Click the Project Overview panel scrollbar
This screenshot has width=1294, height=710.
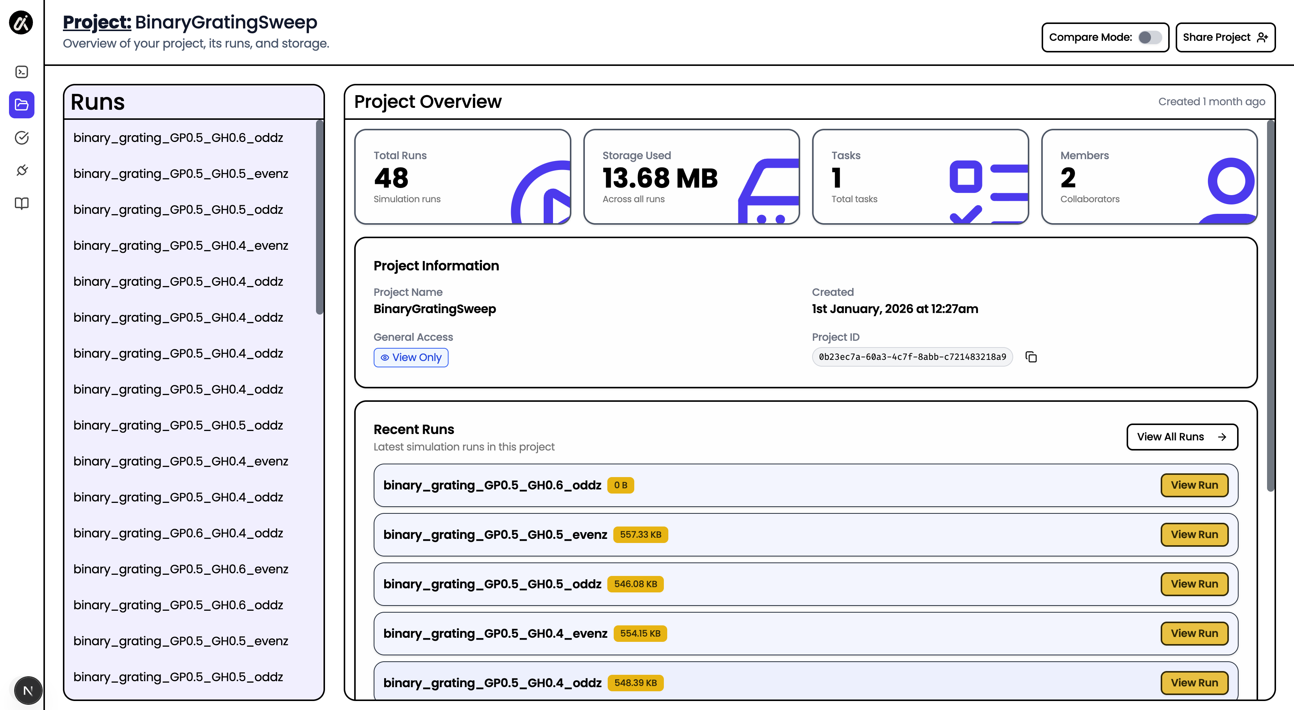1270,306
